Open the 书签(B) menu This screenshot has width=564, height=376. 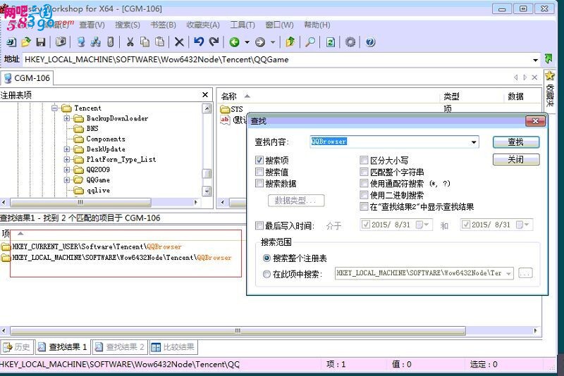(x=163, y=25)
